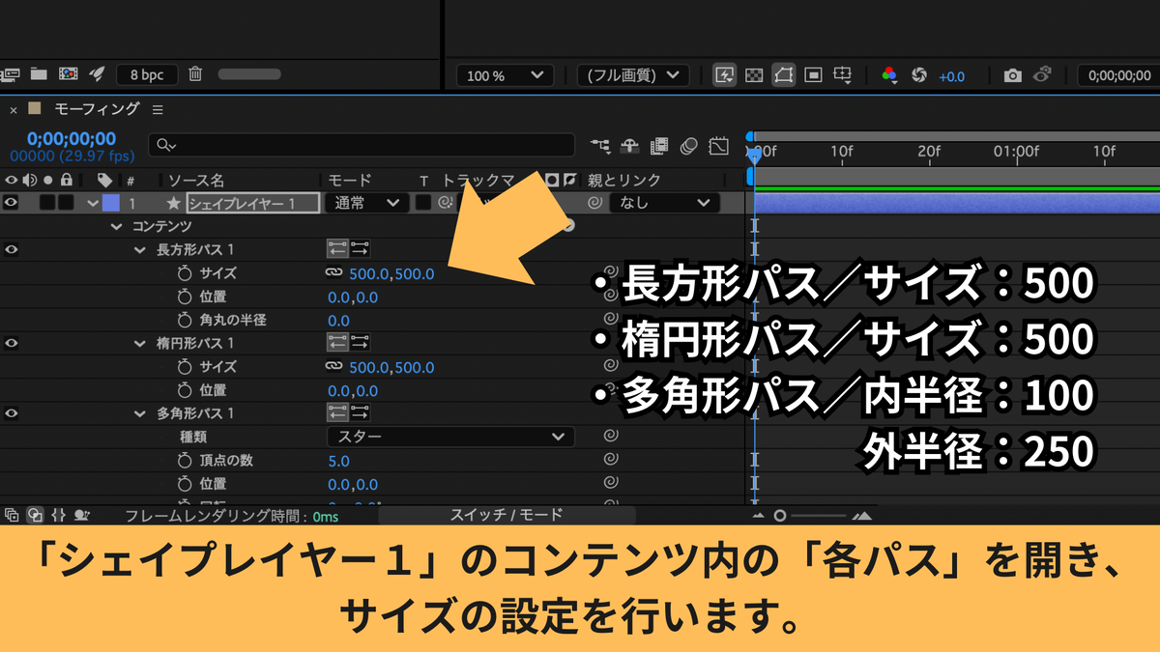The width and height of the screenshot is (1160, 652).
Task: Toggle stopwatch for 角丸の半径
Action: click(186, 320)
